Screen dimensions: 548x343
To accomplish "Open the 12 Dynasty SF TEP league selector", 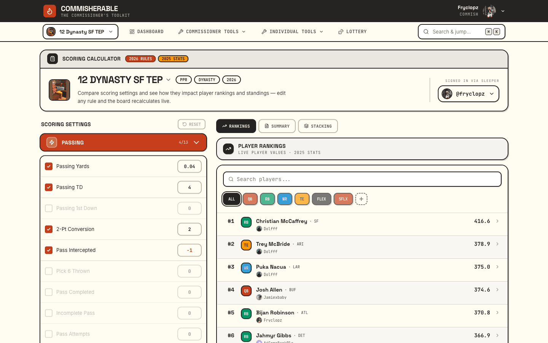I will [x=80, y=32].
